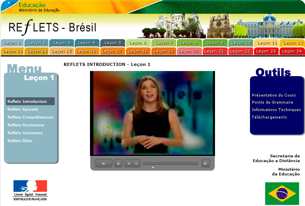Open the Leçon 13 tab
This screenshot has height=206, width=305.
pyautogui.click(x=13, y=51)
